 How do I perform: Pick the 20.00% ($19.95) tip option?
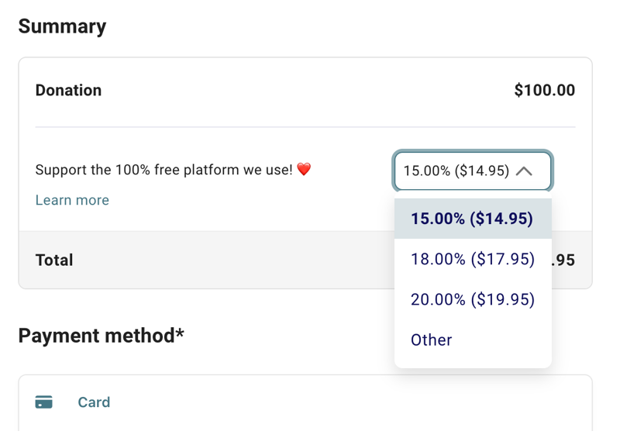tap(472, 299)
